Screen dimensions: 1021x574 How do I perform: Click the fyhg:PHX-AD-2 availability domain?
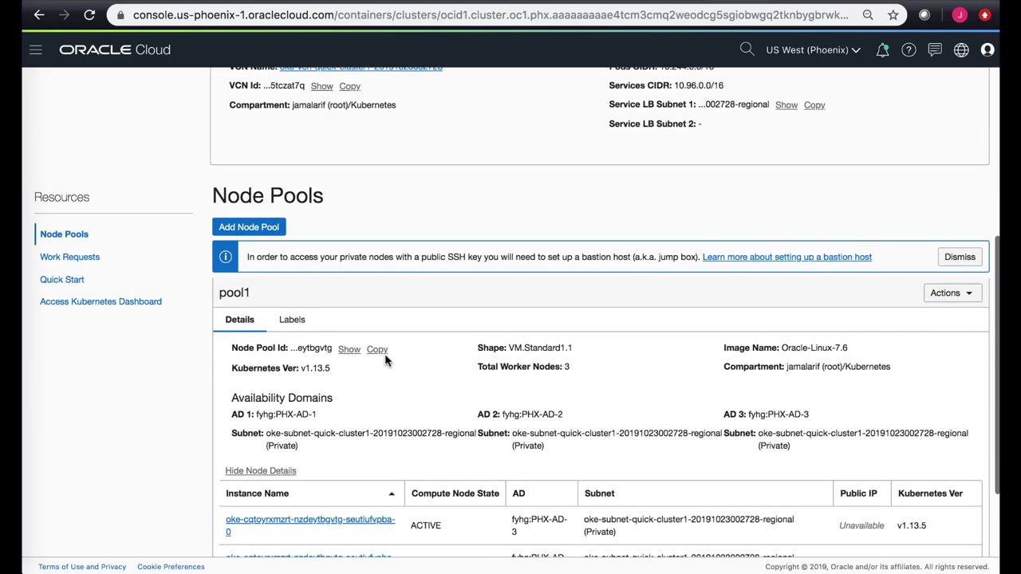532,415
